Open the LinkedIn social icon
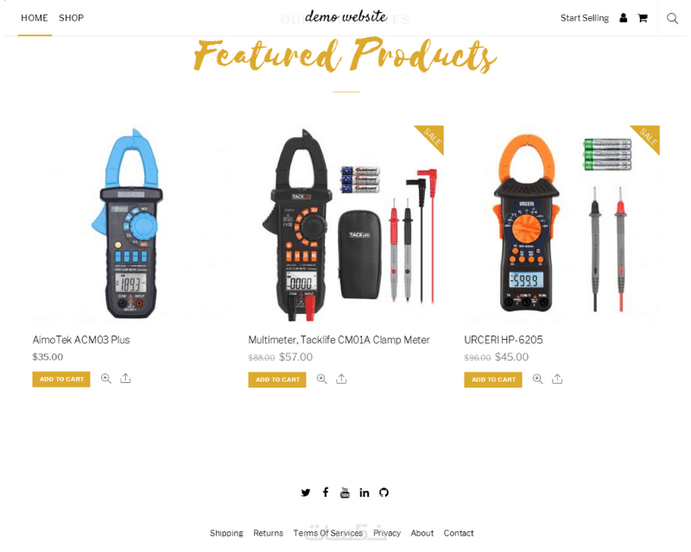 pyautogui.click(x=364, y=492)
